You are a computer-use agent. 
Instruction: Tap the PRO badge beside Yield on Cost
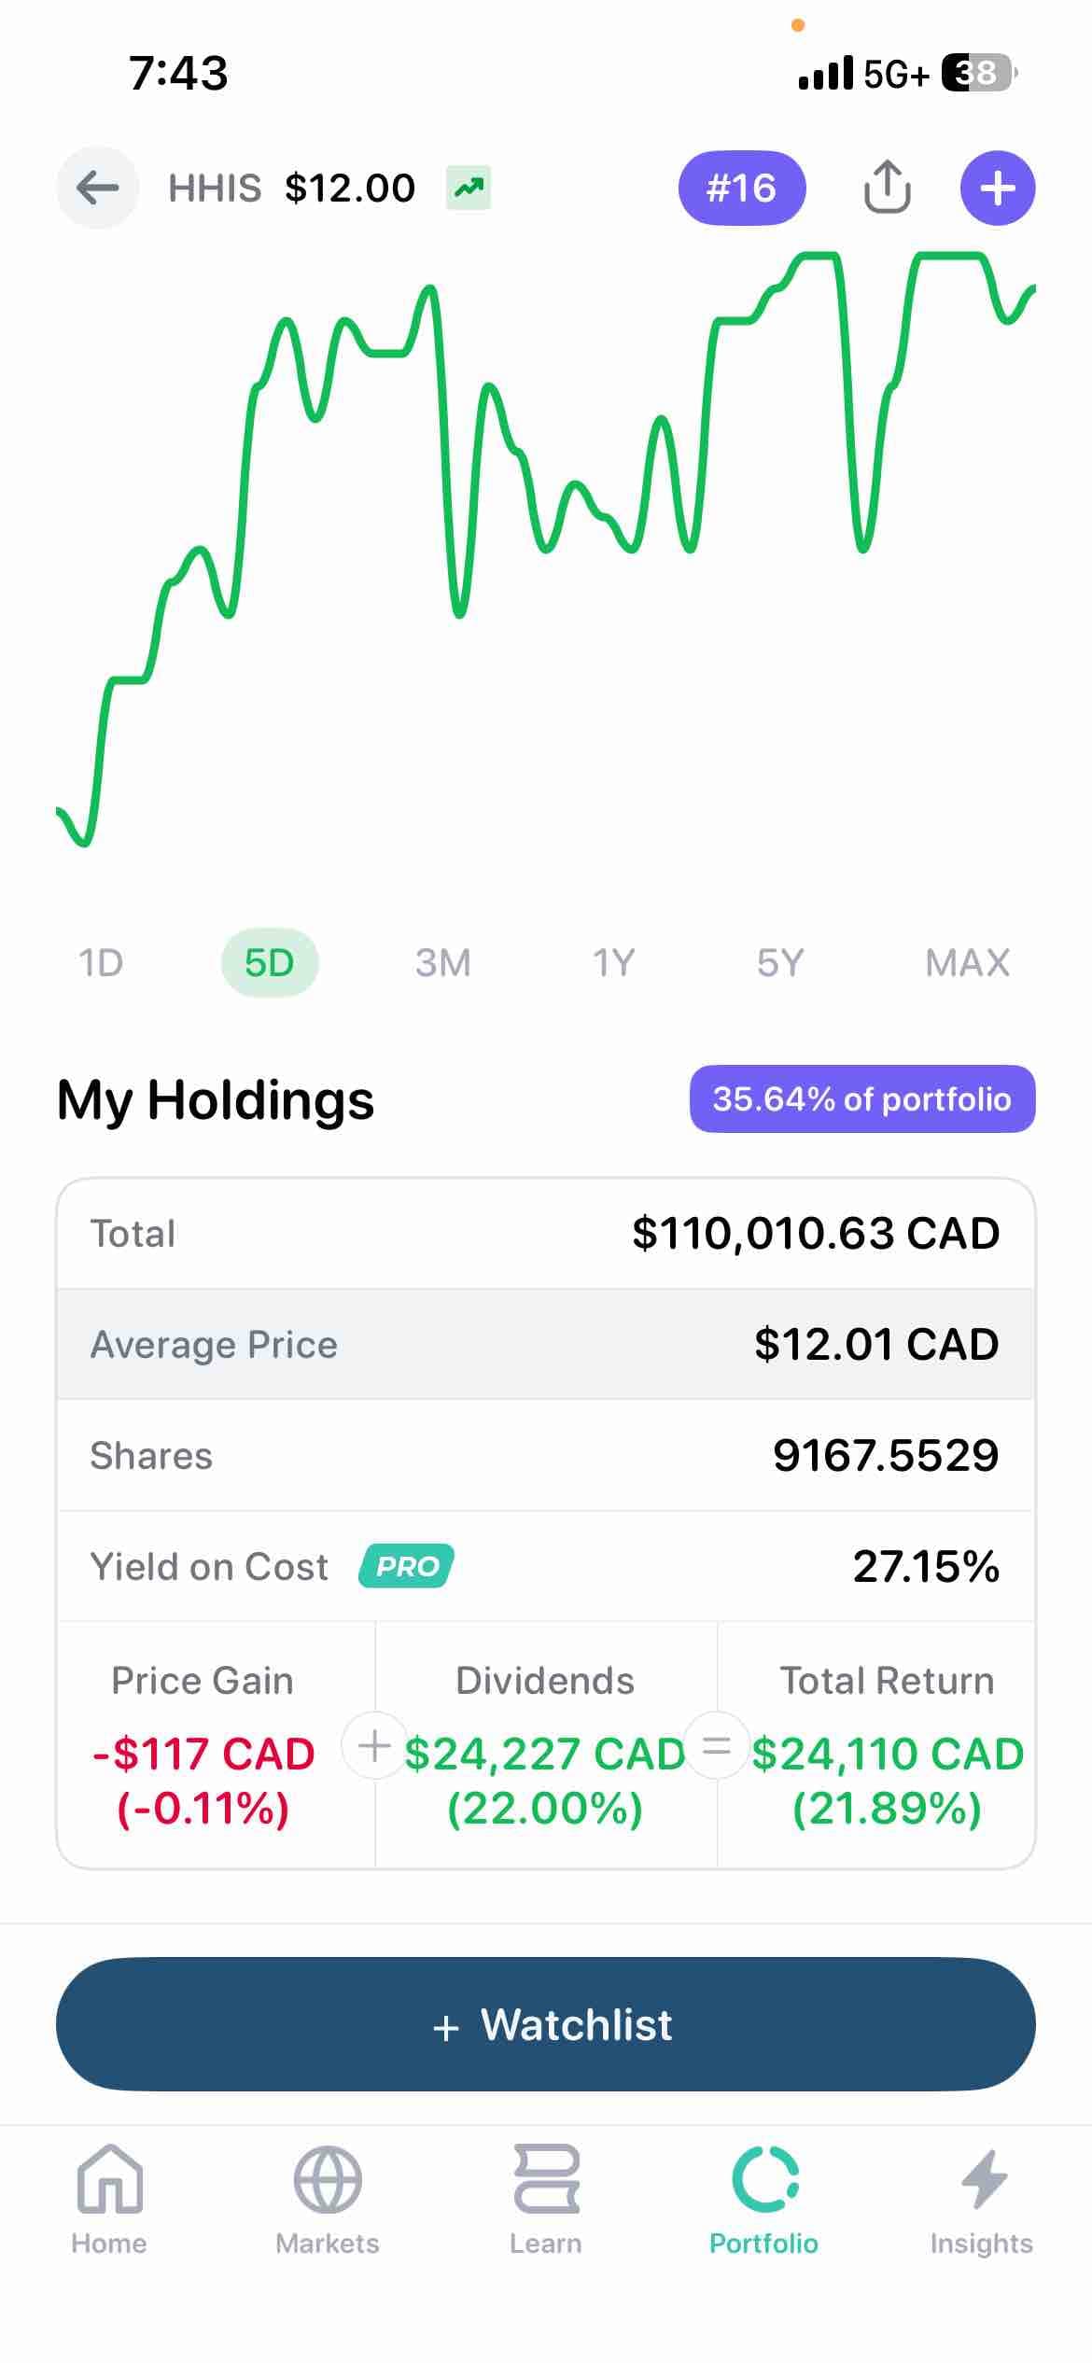click(x=406, y=1566)
